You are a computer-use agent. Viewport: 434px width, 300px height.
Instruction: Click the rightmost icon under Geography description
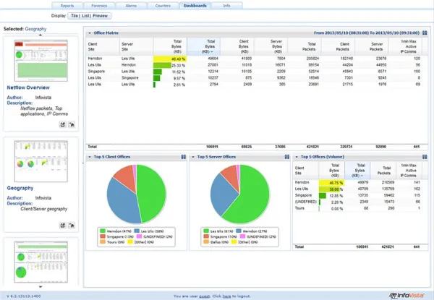point(72,226)
